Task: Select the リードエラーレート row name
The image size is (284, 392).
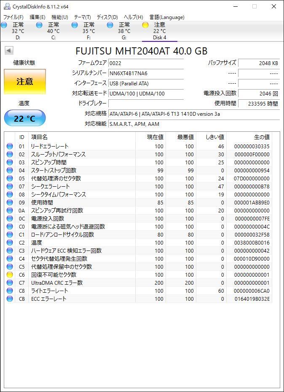Action: (49, 146)
